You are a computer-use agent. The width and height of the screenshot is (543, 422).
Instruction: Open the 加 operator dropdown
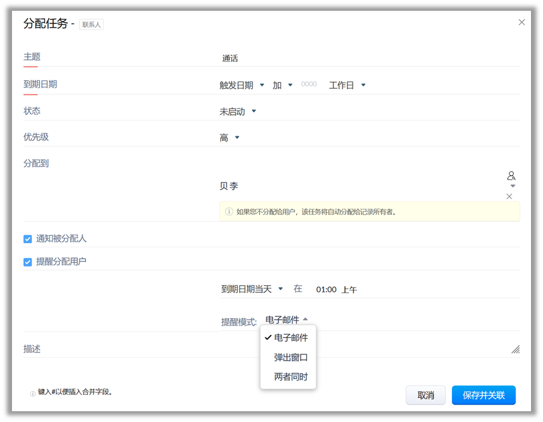coord(282,85)
